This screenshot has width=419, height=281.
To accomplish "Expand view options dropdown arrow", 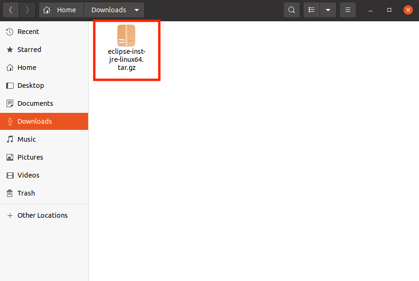I will [x=328, y=10].
